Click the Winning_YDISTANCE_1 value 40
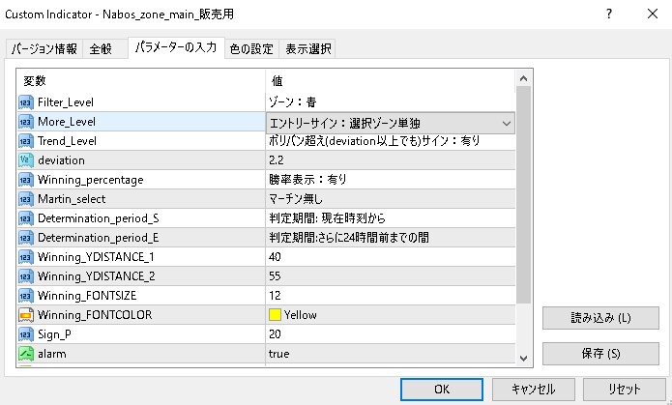672x405 pixels. pos(275,257)
